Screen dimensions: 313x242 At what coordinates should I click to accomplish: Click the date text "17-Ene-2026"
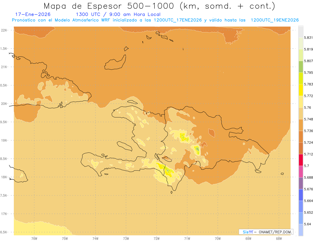click(x=33, y=14)
